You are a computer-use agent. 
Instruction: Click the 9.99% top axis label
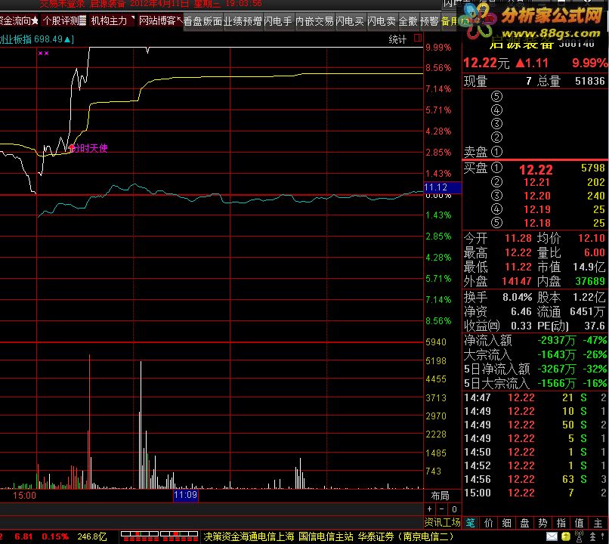coord(438,48)
